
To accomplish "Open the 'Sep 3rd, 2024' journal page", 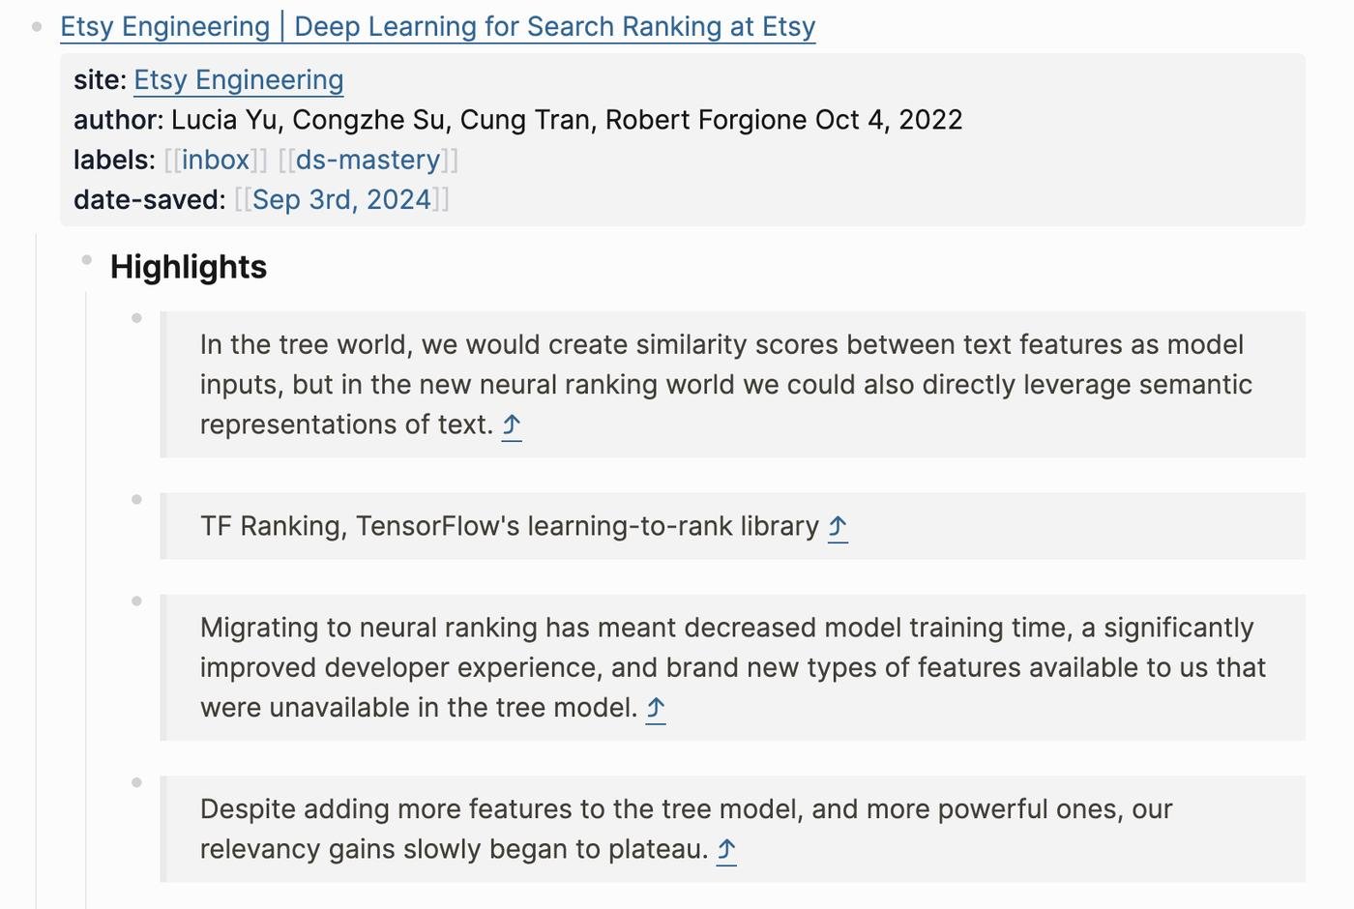I will point(341,200).
